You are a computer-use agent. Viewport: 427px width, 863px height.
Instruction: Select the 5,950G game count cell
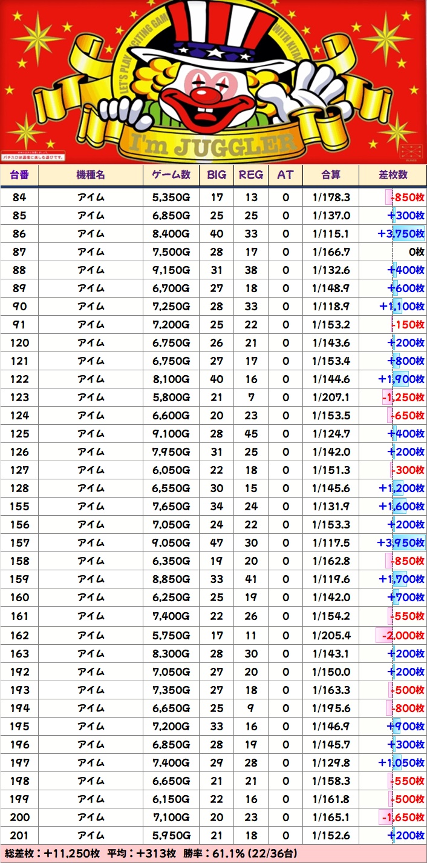(172, 835)
